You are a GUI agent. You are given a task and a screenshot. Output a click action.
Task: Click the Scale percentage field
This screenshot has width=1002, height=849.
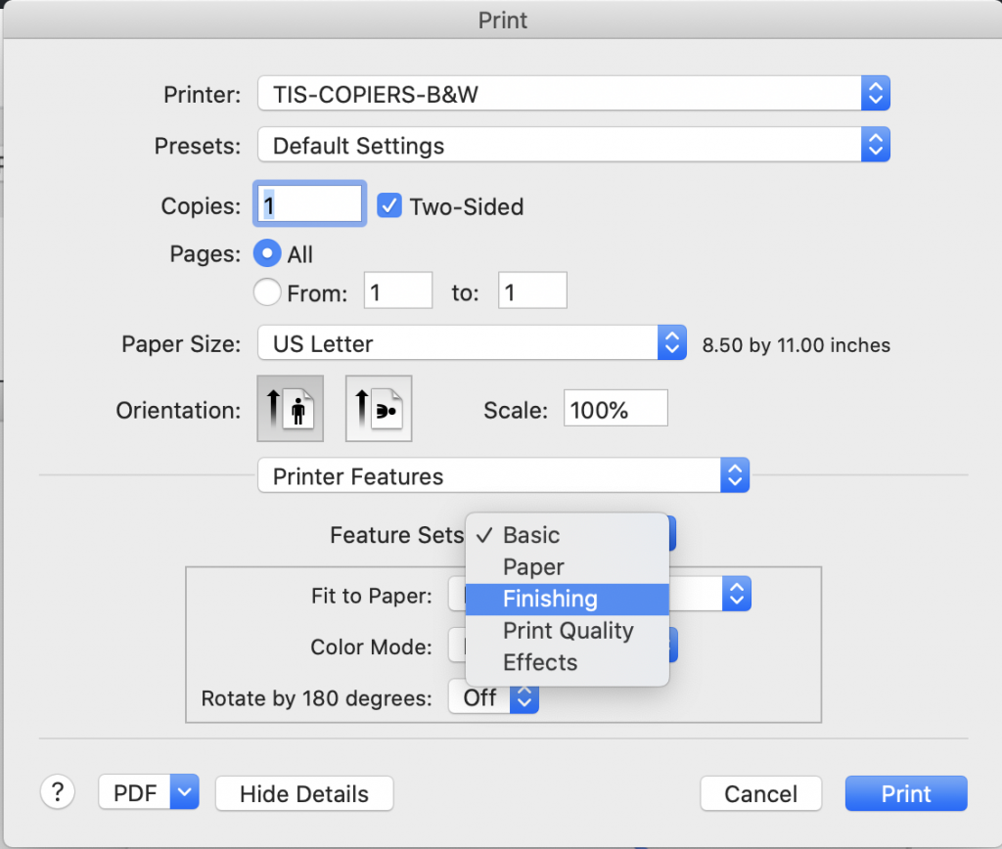615,409
